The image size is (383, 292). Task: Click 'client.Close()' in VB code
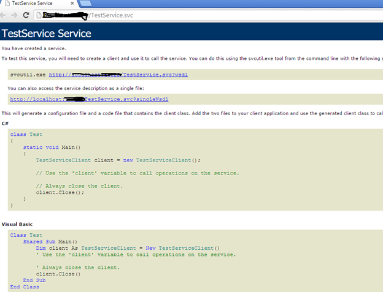(x=58, y=274)
